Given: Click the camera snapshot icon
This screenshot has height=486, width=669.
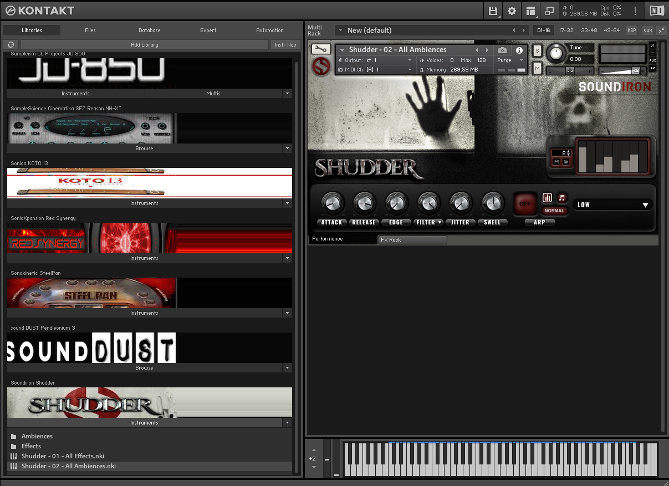Looking at the screenshot, I should coord(502,50).
